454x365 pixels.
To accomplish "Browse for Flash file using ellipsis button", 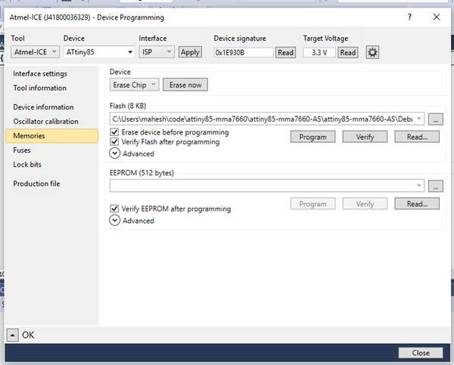I will click(x=435, y=119).
